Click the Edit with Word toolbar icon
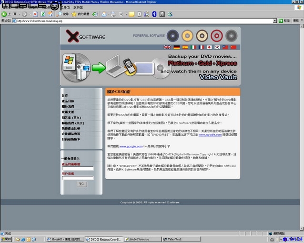The width and height of the screenshot is (304, 243). pyautogui.click(x=121, y=14)
